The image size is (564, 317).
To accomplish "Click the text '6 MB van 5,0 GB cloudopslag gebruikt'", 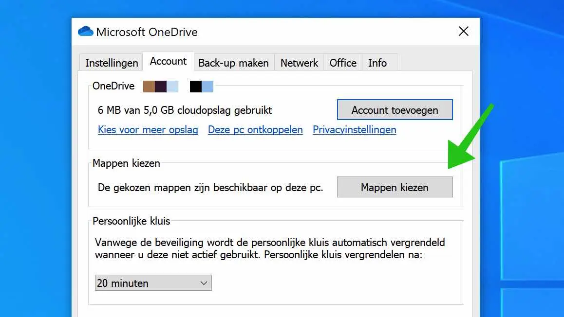I will coord(185,110).
